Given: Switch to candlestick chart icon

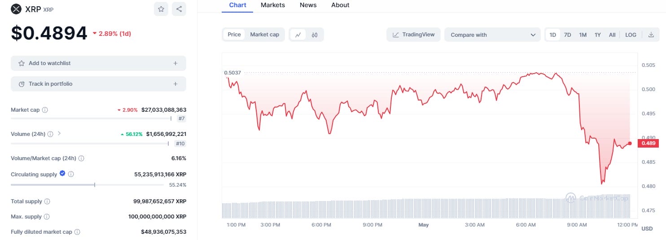Looking at the screenshot, I should click(x=315, y=35).
